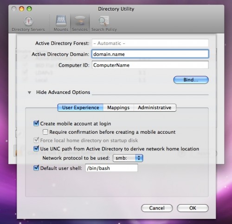This screenshot has width=232, height=224.
Task: Disable Use UNC path from Active Directory
Action: (x=36, y=149)
